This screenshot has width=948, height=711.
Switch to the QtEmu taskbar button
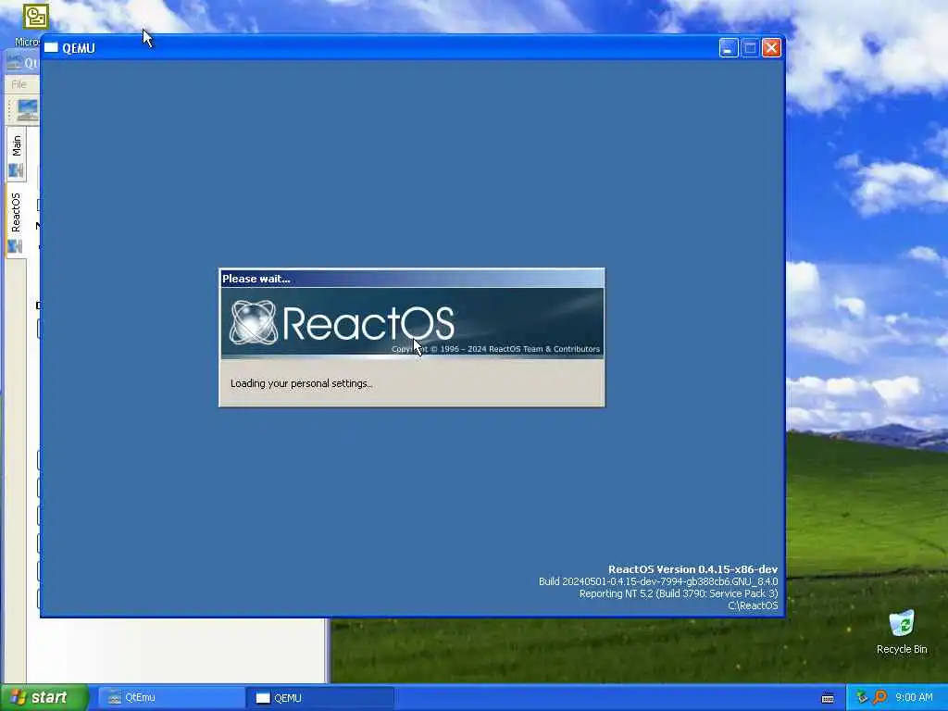tap(171, 698)
